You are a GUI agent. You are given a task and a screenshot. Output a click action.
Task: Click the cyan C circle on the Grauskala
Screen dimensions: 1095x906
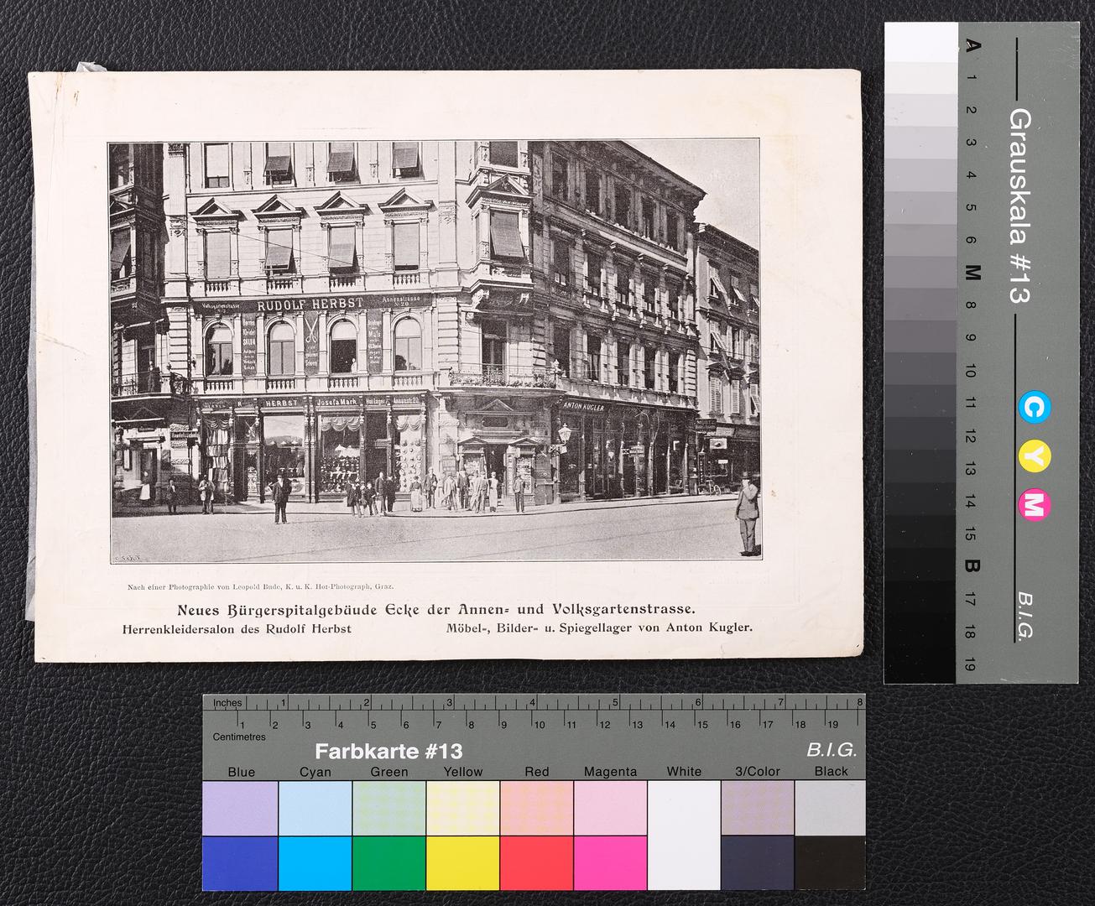click(x=1034, y=408)
